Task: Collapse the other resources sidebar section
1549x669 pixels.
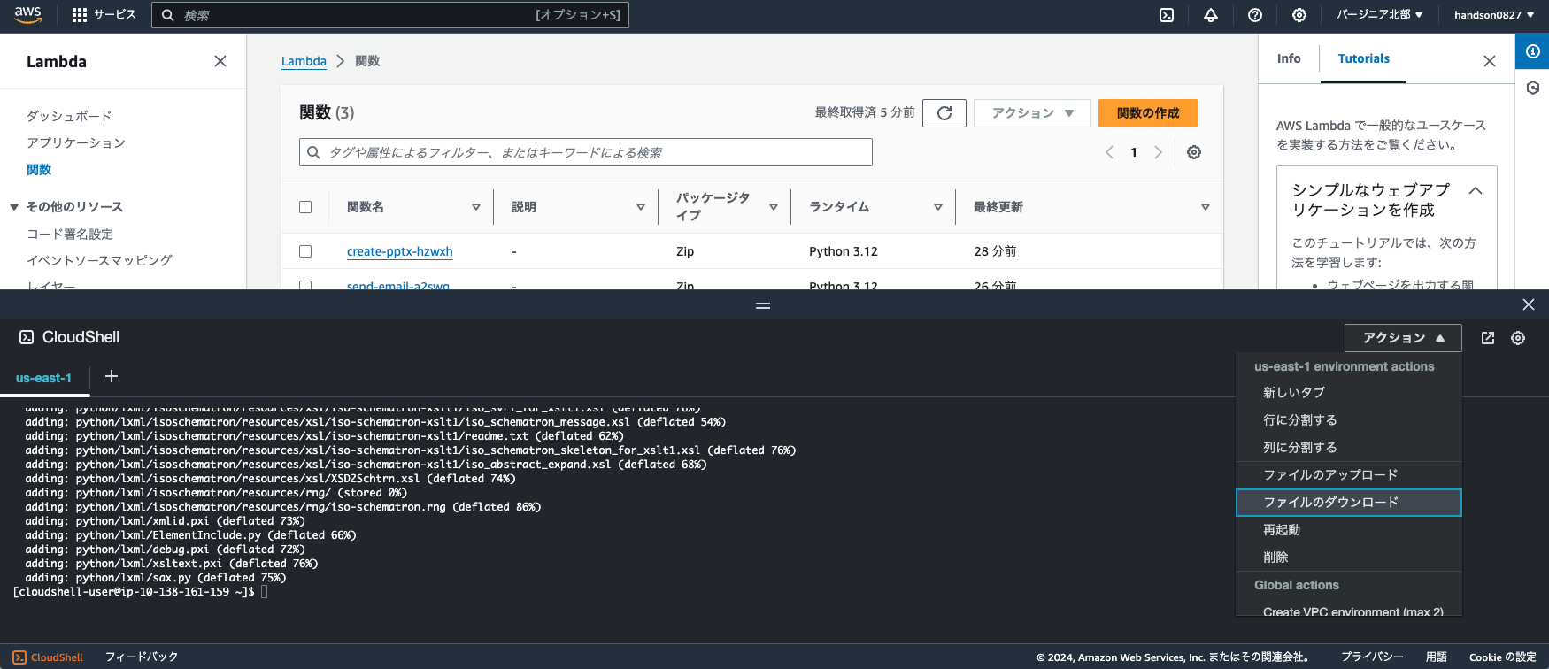Action: point(14,207)
